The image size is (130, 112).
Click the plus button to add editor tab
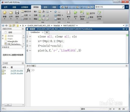tap(47, 32)
